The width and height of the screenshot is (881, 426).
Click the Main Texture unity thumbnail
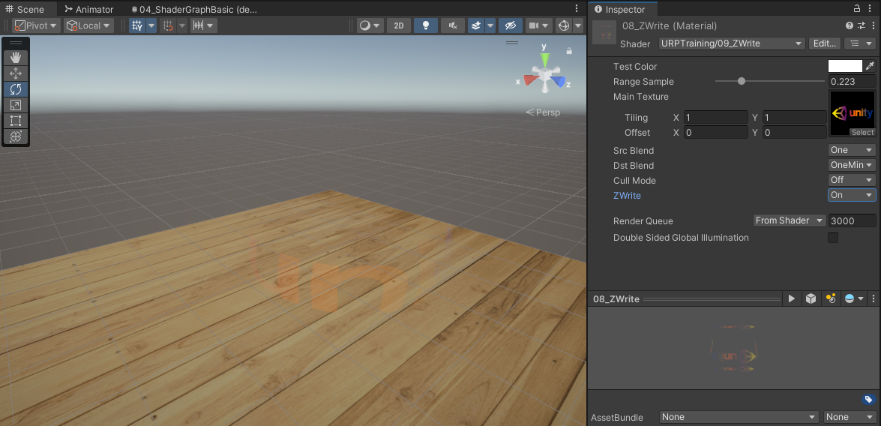point(853,113)
